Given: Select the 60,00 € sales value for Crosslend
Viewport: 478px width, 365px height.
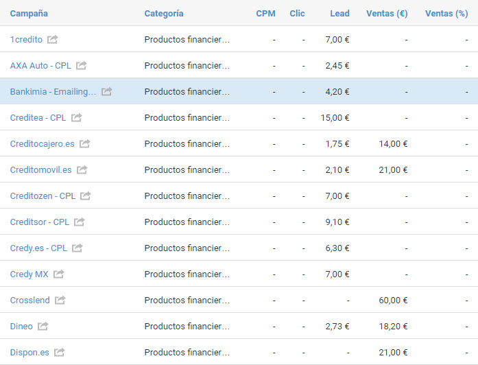Looking at the screenshot, I should pos(393,300).
